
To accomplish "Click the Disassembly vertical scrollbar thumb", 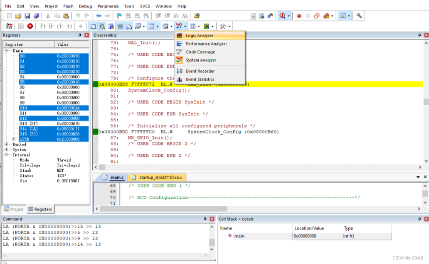I will tap(426, 101).
